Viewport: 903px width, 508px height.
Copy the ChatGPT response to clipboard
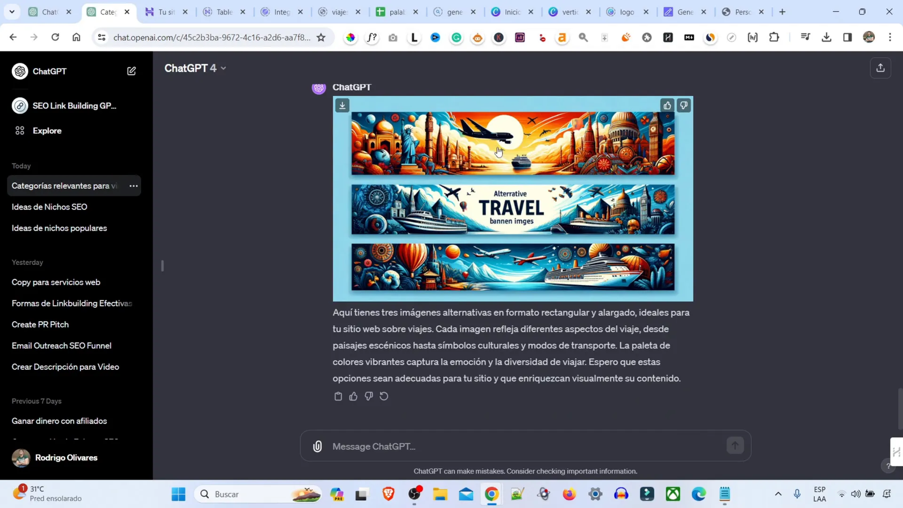(338, 396)
